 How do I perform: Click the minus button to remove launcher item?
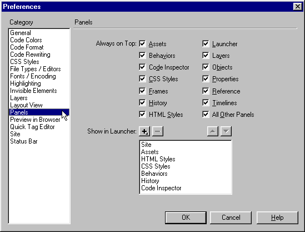[158, 131]
